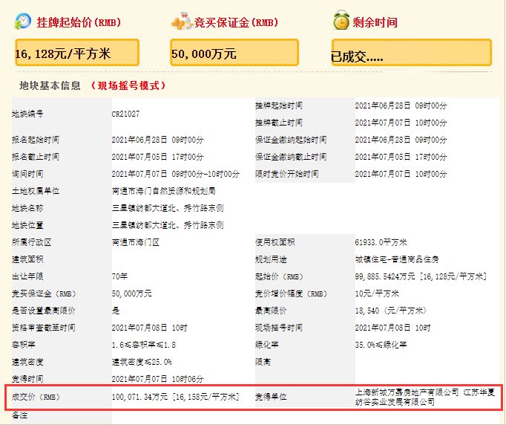Click the 容积率 value 1.6≤容积率≤1.8

coord(144,345)
